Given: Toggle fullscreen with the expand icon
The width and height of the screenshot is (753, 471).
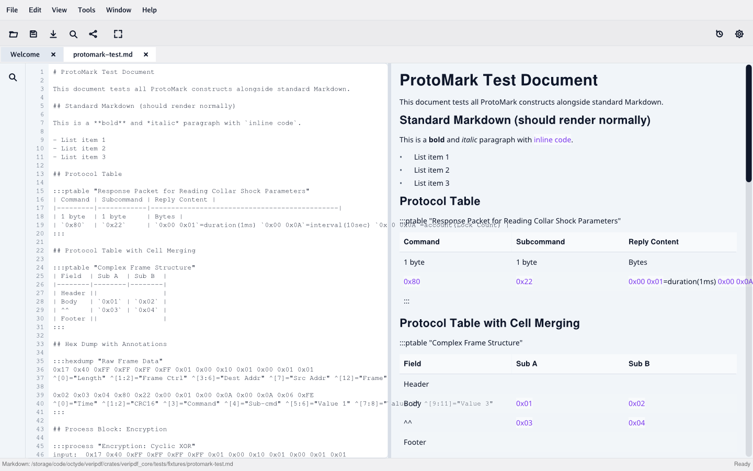Looking at the screenshot, I should tap(118, 34).
